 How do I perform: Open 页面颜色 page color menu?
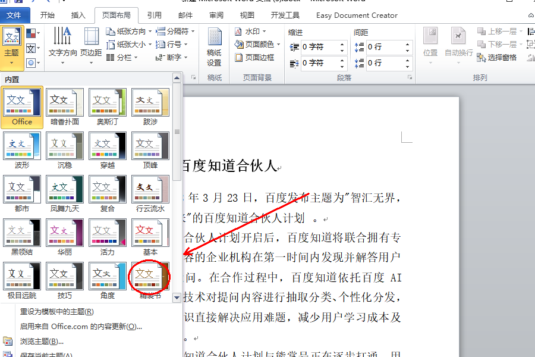(257, 45)
